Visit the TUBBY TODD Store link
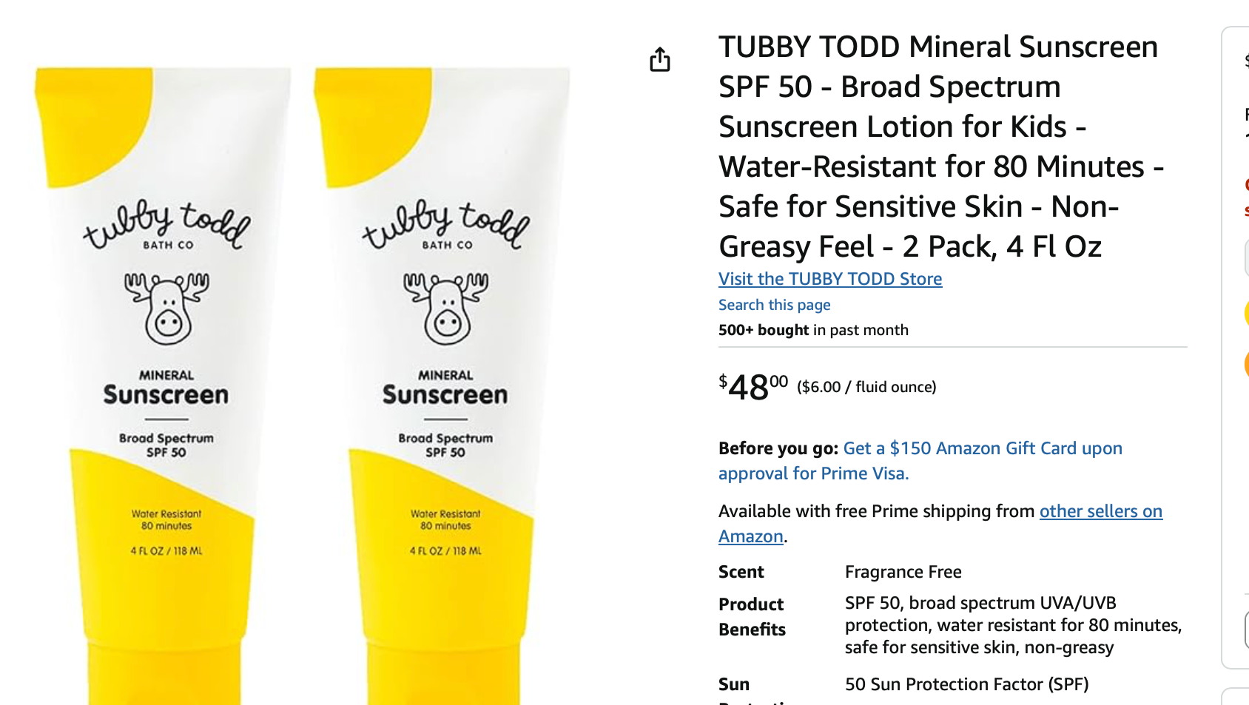This screenshot has width=1249, height=705. point(830,279)
